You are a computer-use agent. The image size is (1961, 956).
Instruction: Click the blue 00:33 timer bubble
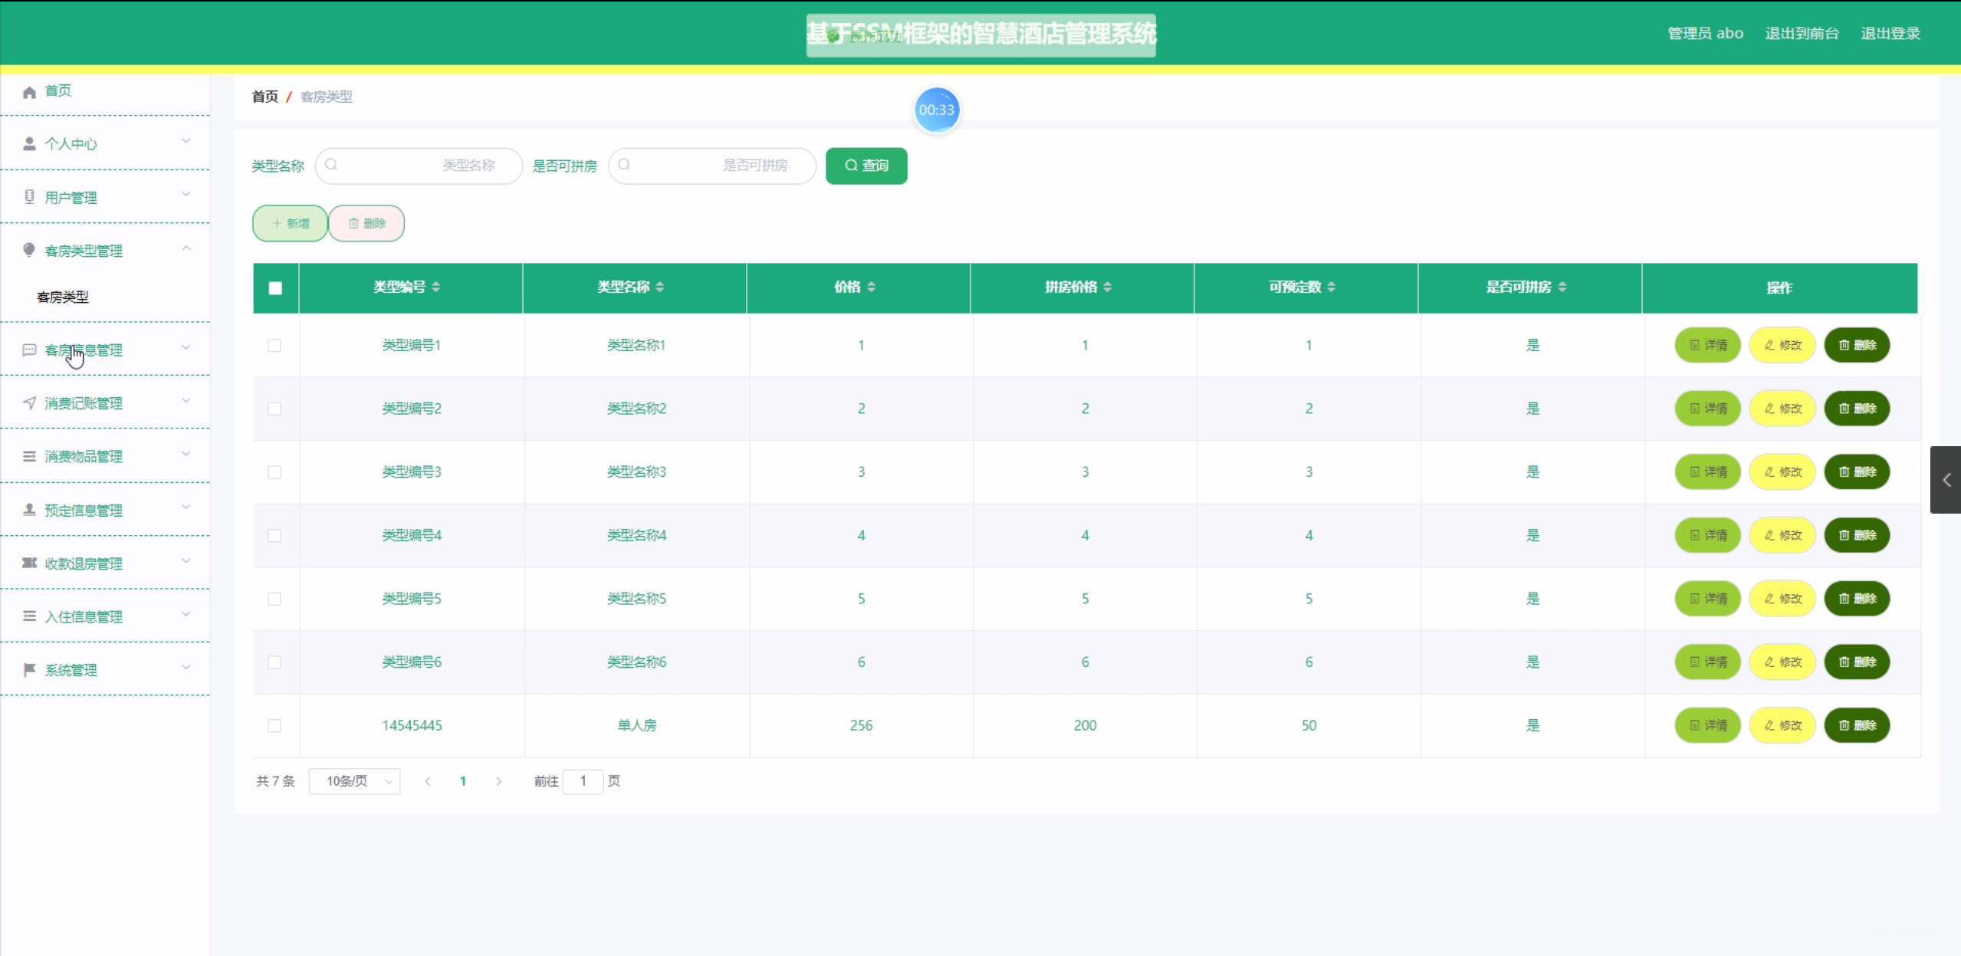coord(936,110)
